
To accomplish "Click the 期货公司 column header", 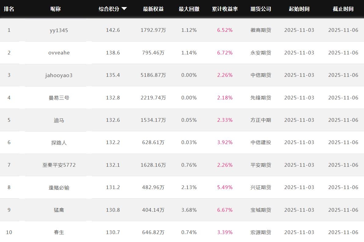I will tap(260, 9).
